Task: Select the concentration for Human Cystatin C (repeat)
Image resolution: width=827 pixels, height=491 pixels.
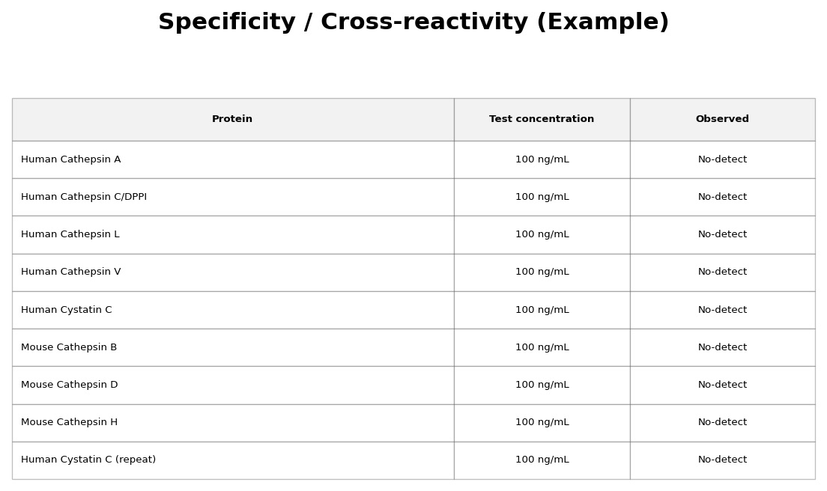Action: point(542,460)
